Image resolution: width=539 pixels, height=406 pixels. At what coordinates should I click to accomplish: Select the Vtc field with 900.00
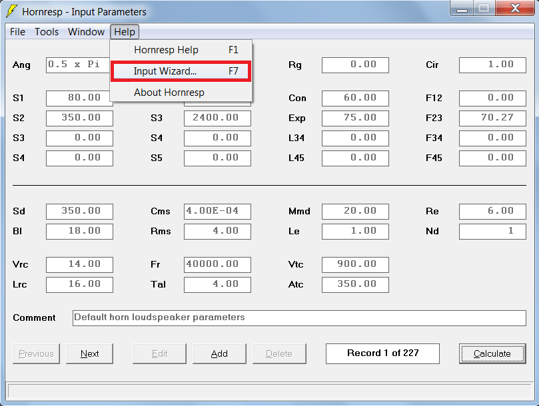pos(355,264)
